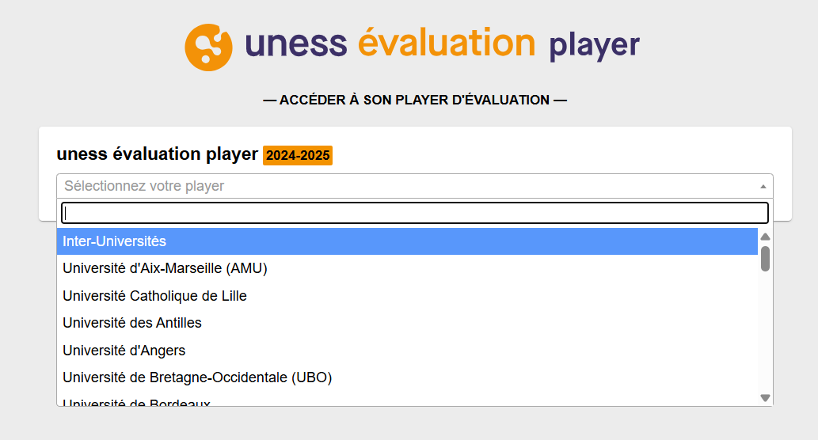
Task: Click the purple "player" word in header logo
Action: point(594,45)
